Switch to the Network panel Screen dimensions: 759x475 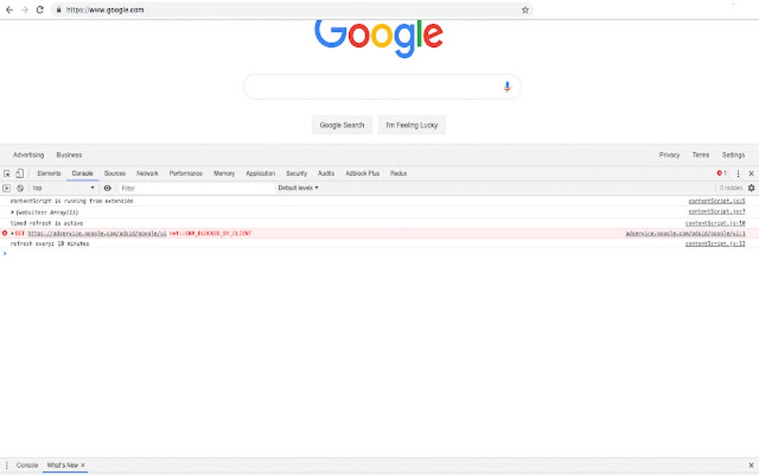point(147,173)
